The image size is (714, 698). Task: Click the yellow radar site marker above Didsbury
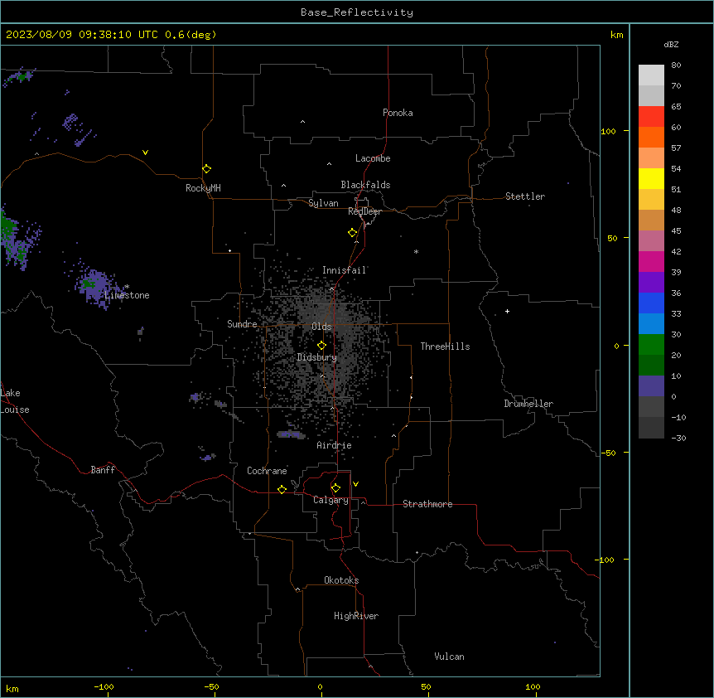[x=321, y=346]
